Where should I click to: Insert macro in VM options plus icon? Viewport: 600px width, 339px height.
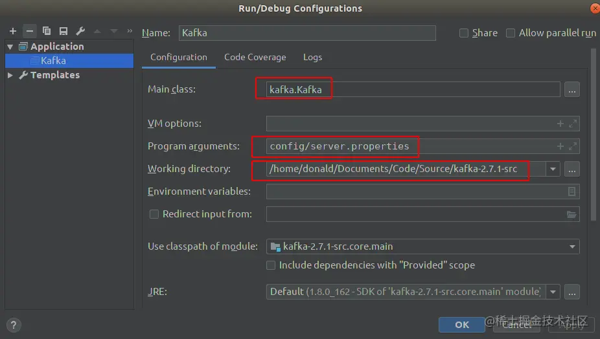click(560, 124)
